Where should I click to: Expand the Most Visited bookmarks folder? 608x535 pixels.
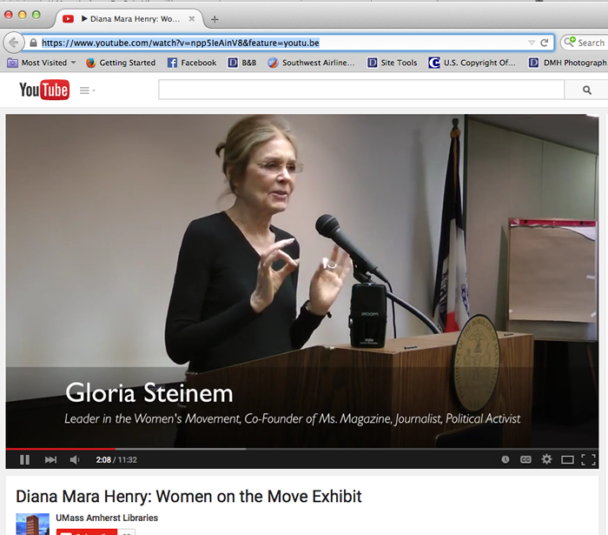click(x=42, y=63)
